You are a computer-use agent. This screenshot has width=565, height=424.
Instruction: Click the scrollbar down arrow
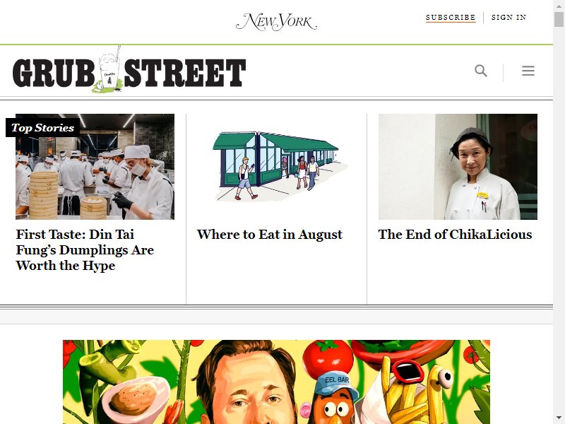tap(559, 418)
